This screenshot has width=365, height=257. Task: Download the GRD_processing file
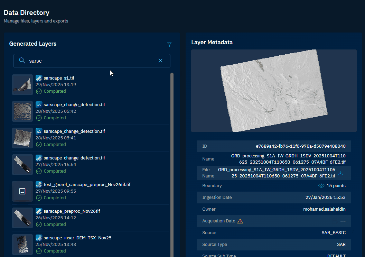coord(340,173)
